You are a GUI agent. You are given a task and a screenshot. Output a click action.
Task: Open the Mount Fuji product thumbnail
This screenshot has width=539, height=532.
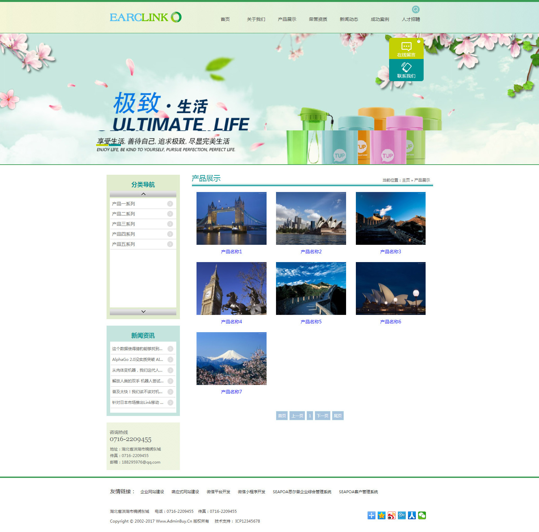coord(231,359)
